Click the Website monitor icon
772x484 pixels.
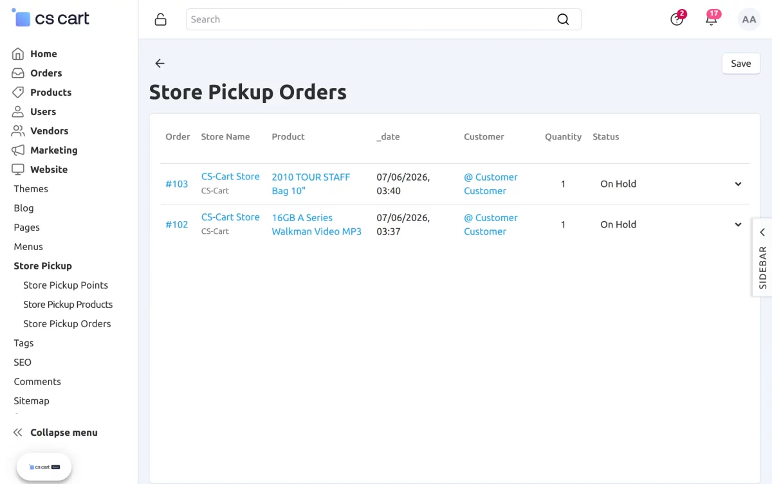click(18, 170)
